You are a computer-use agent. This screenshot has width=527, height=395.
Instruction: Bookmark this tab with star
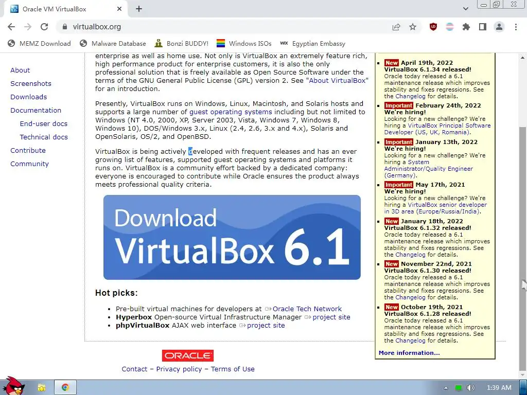tap(413, 27)
